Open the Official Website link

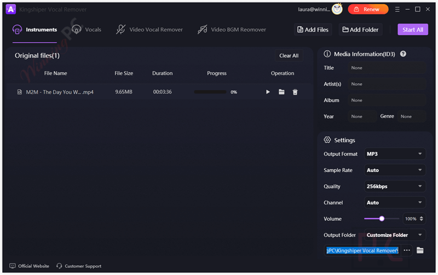[33, 266]
